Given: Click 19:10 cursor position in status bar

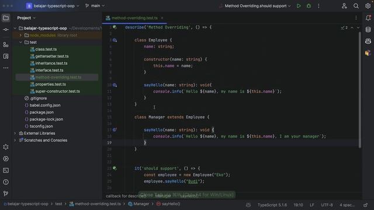Looking at the screenshot, I should [x=298, y=205].
